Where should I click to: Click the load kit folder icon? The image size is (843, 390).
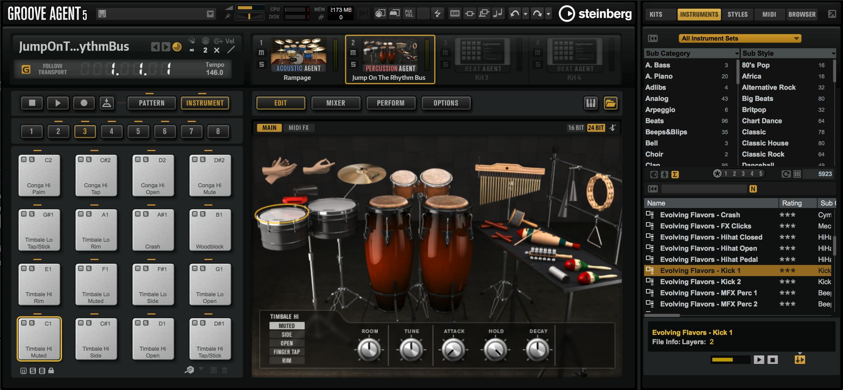610,103
